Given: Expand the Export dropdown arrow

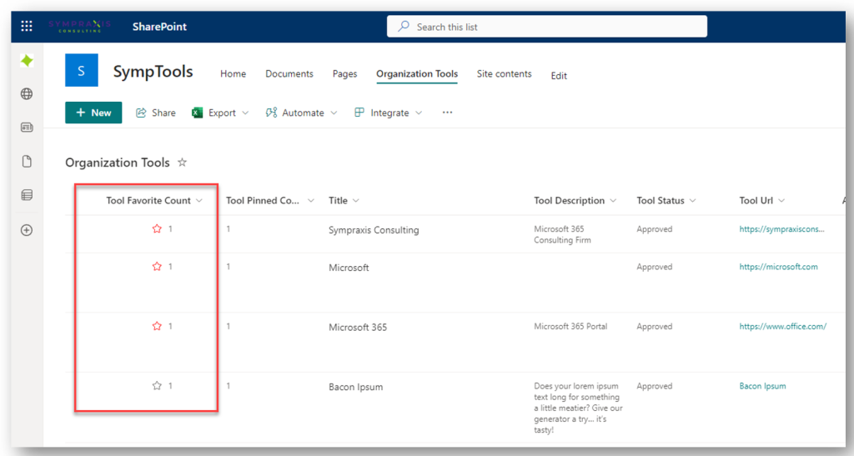Looking at the screenshot, I should click(246, 113).
